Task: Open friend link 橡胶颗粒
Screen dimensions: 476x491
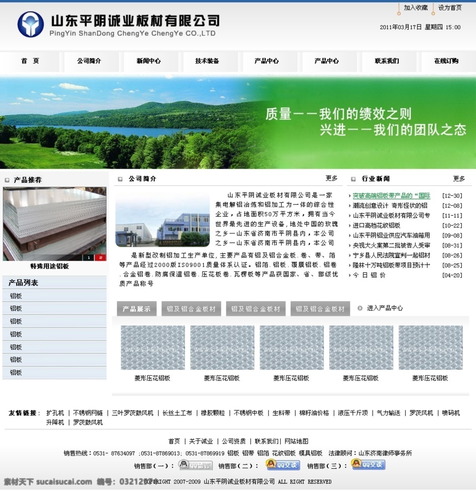Action: pos(213,413)
